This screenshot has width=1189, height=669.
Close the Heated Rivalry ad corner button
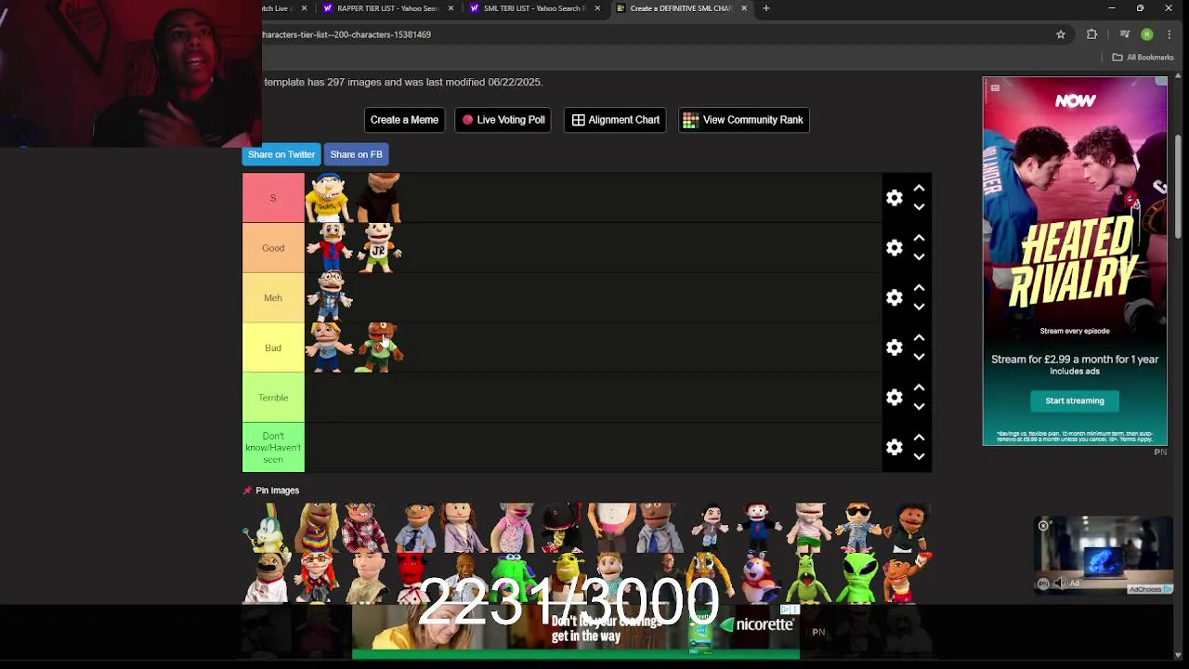pos(1160,83)
